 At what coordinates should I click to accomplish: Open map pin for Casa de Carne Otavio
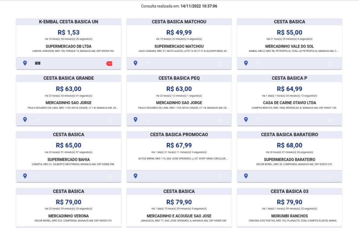[246, 120]
